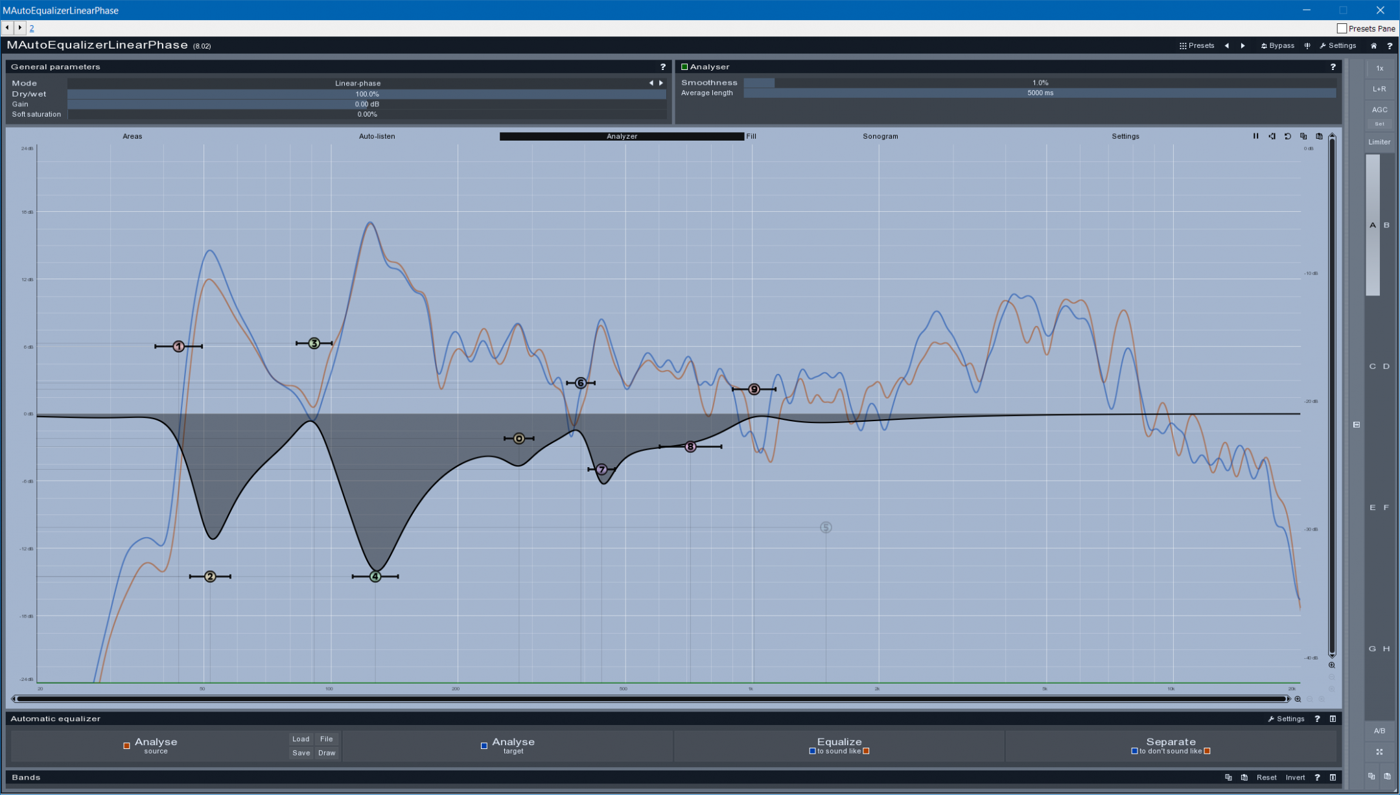Open the top bar Settings wrench
This screenshot has width=1400, height=795.
click(1338, 45)
